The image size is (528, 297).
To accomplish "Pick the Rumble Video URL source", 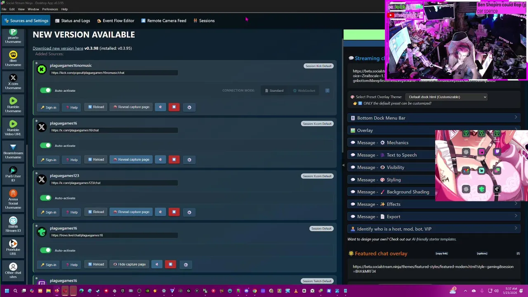I will point(13,128).
